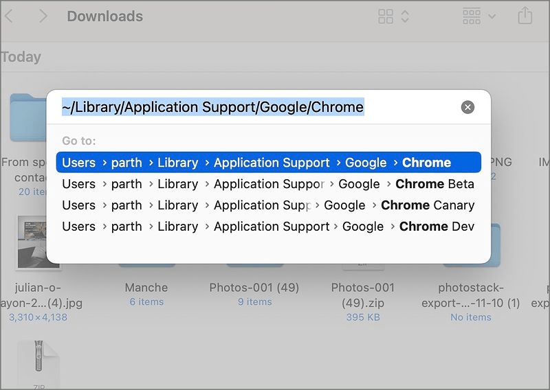Click the Go to Folder path field
550x390 pixels.
pyautogui.click(x=254, y=107)
